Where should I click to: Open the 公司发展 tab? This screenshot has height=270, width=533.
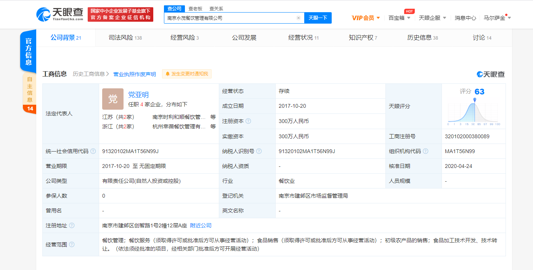pos(244,38)
